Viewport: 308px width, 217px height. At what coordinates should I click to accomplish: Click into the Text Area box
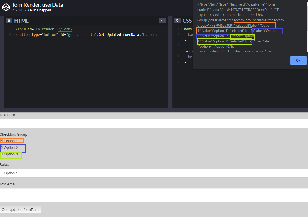click(154, 195)
